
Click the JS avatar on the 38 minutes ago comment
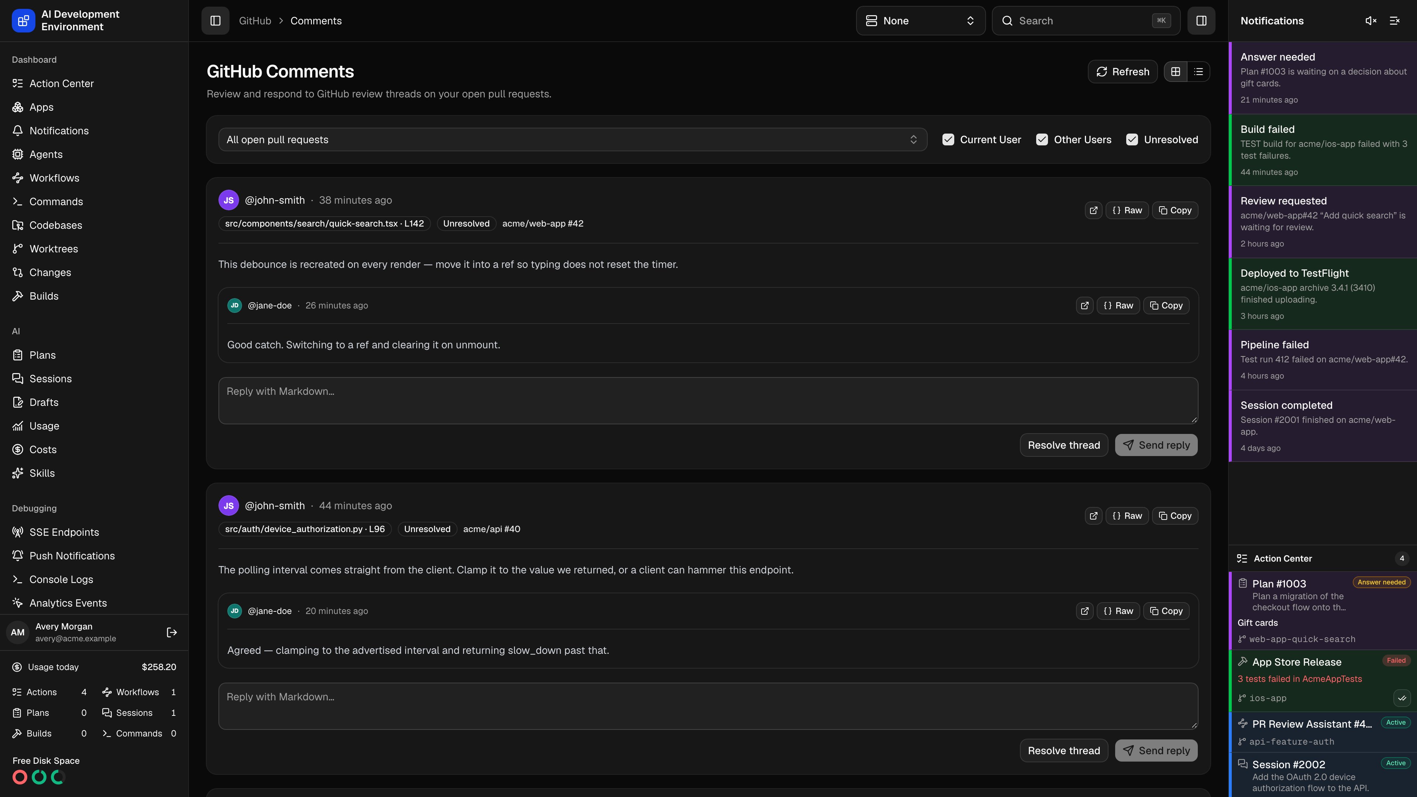(228, 200)
